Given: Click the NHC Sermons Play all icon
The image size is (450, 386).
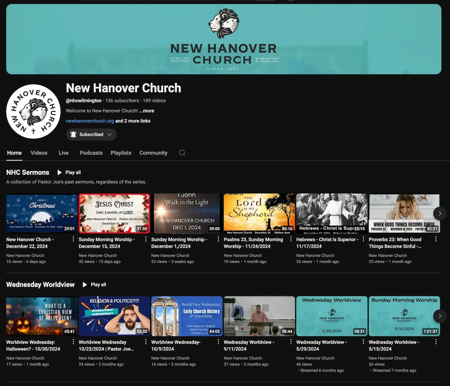Looking at the screenshot, I should click(x=59, y=172).
